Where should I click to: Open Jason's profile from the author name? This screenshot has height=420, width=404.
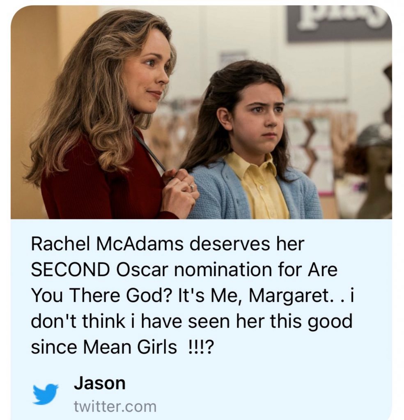click(x=99, y=383)
